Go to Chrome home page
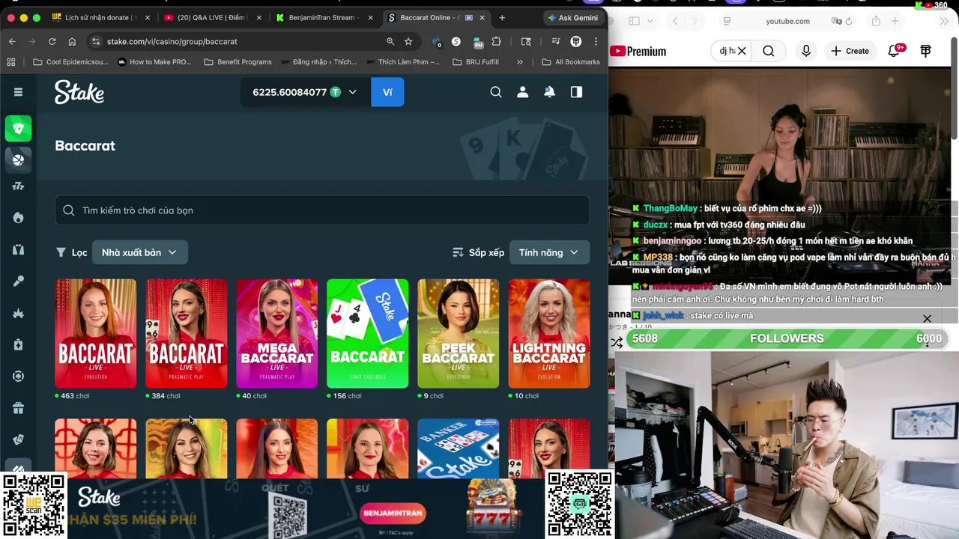Image resolution: width=959 pixels, height=539 pixels. tap(72, 41)
